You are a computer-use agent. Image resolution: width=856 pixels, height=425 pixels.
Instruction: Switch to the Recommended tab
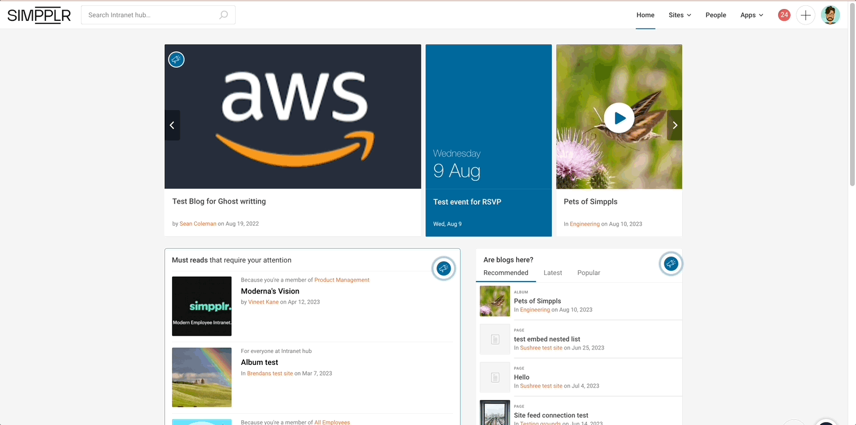tap(506, 273)
